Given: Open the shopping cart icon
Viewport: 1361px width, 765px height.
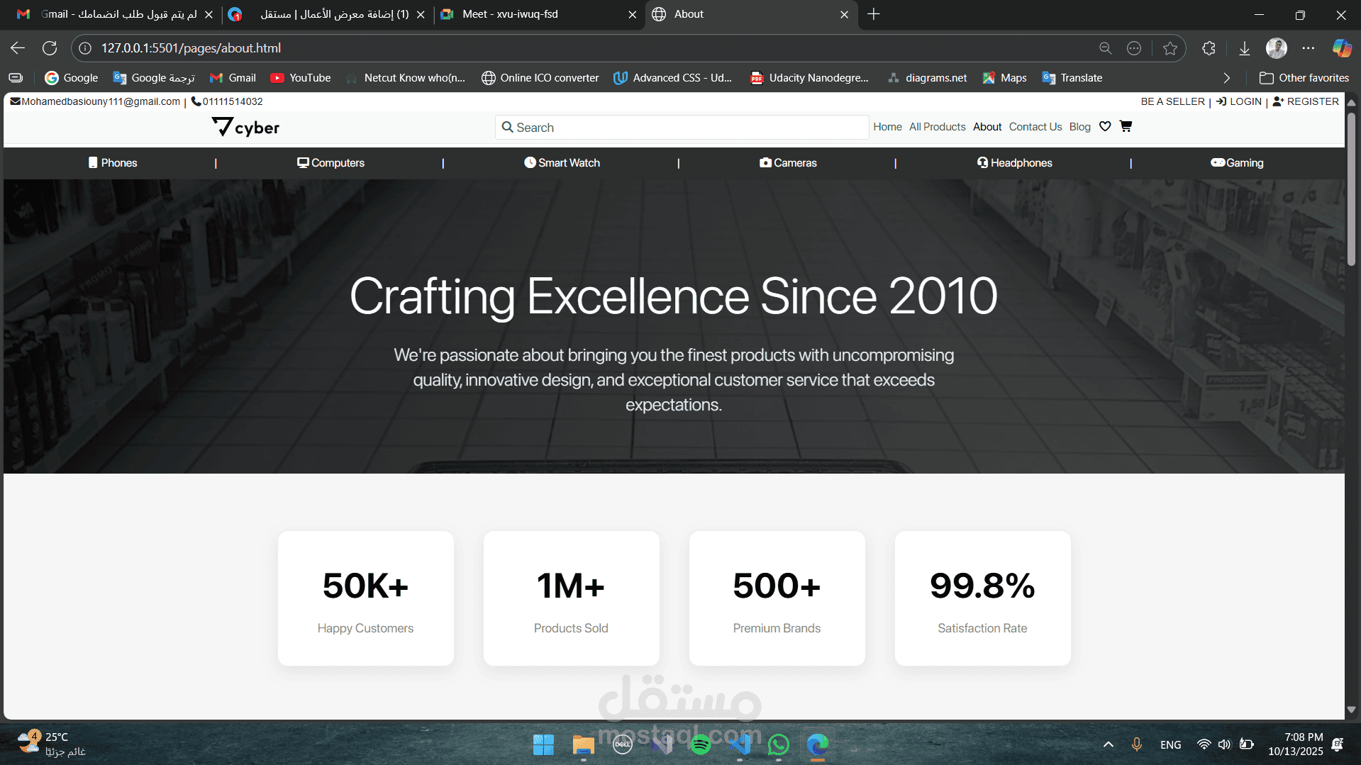Looking at the screenshot, I should coord(1126,126).
